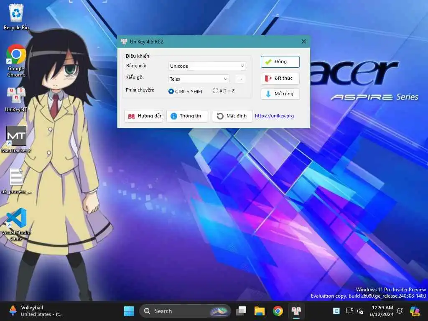Open the Windows Start menu
428x321 pixels.
click(x=129, y=311)
